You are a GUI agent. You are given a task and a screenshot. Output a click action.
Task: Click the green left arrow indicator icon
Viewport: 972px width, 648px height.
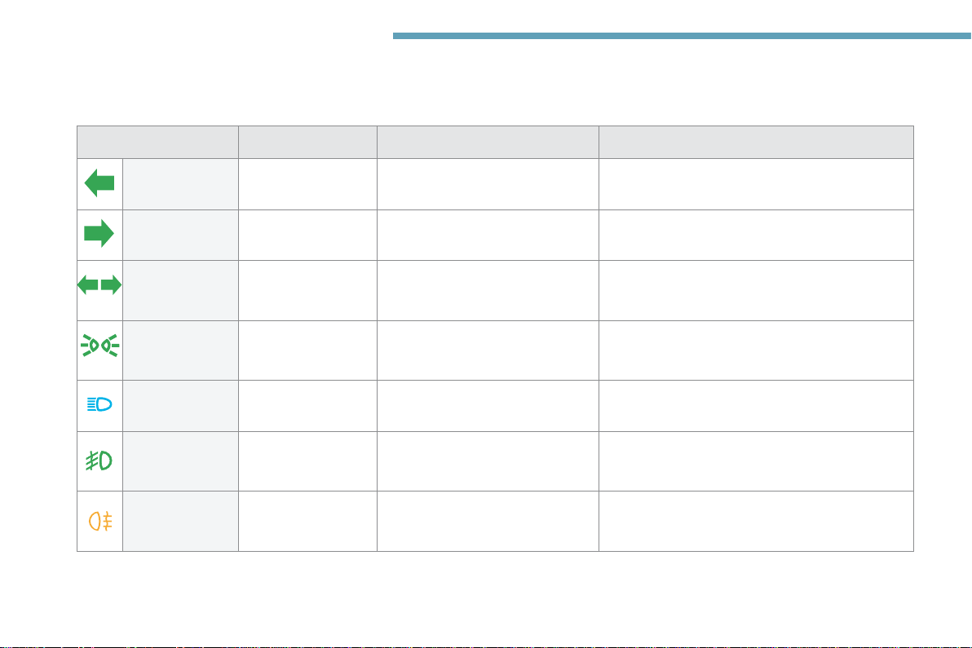point(99,183)
